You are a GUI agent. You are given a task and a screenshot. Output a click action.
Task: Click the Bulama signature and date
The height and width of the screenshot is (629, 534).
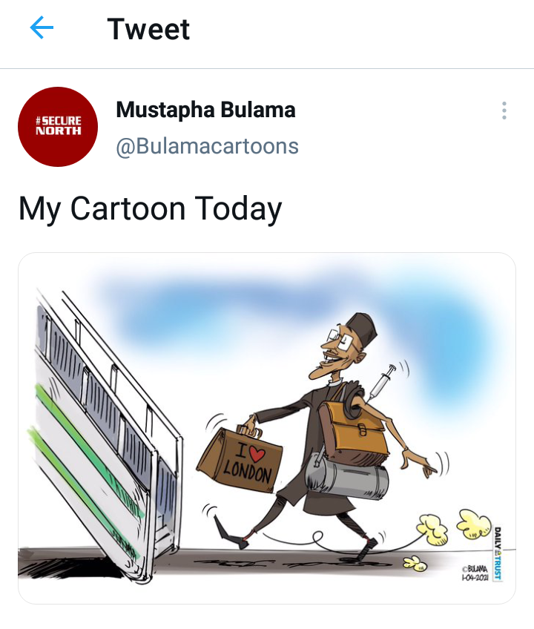tap(475, 573)
